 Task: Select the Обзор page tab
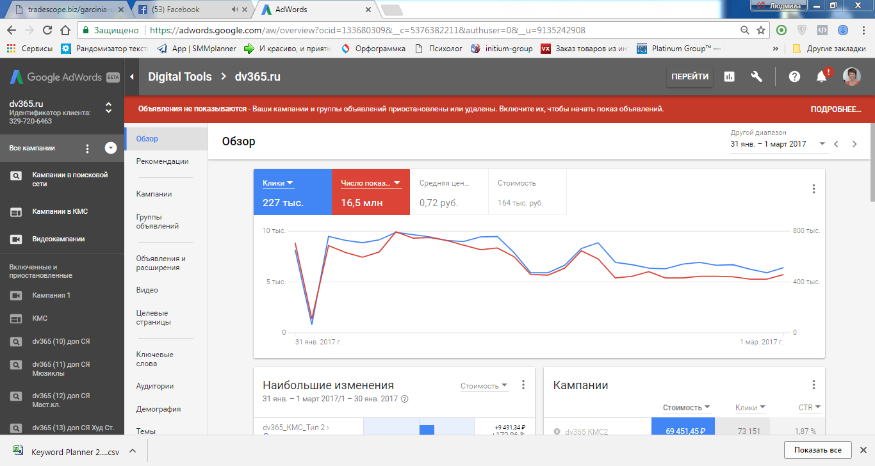(x=166, y=139)
